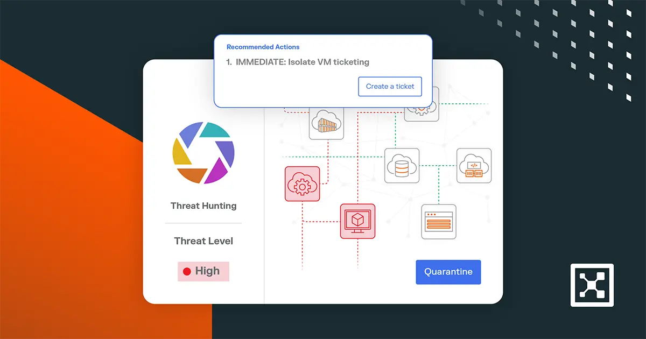Click the brand logo in bottom right corner
646x339 pixels.
(x=592, y=285)
